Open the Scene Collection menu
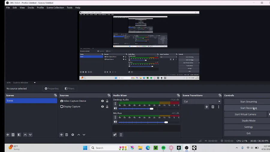 (x=55, y=8)
